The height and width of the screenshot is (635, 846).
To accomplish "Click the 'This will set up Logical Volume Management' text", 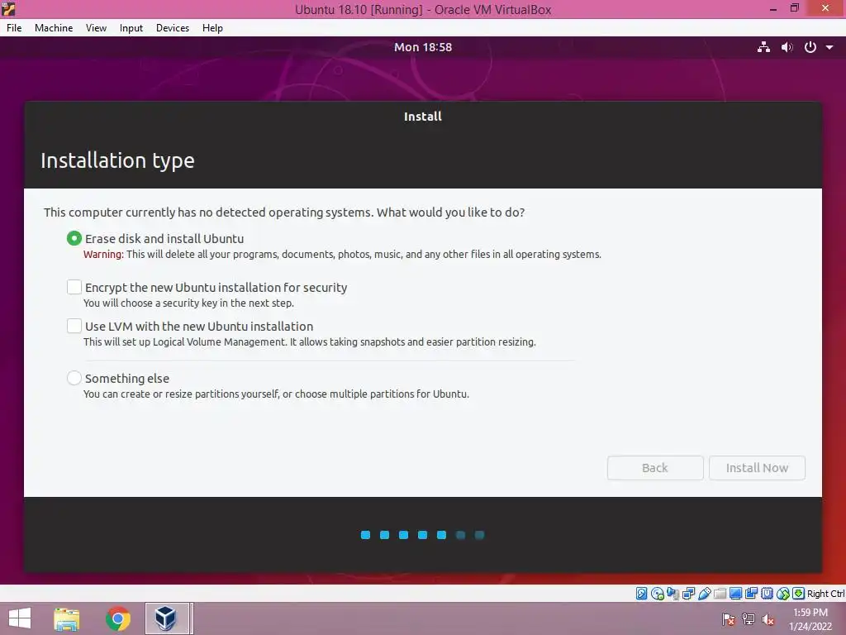I will point(309,341).
